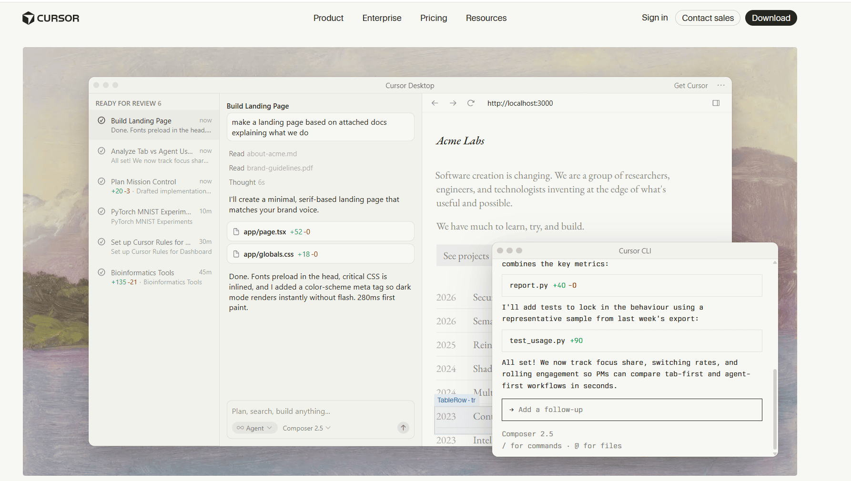Reload the localhost preview page

pyautogui.click(x=471, y=103)
